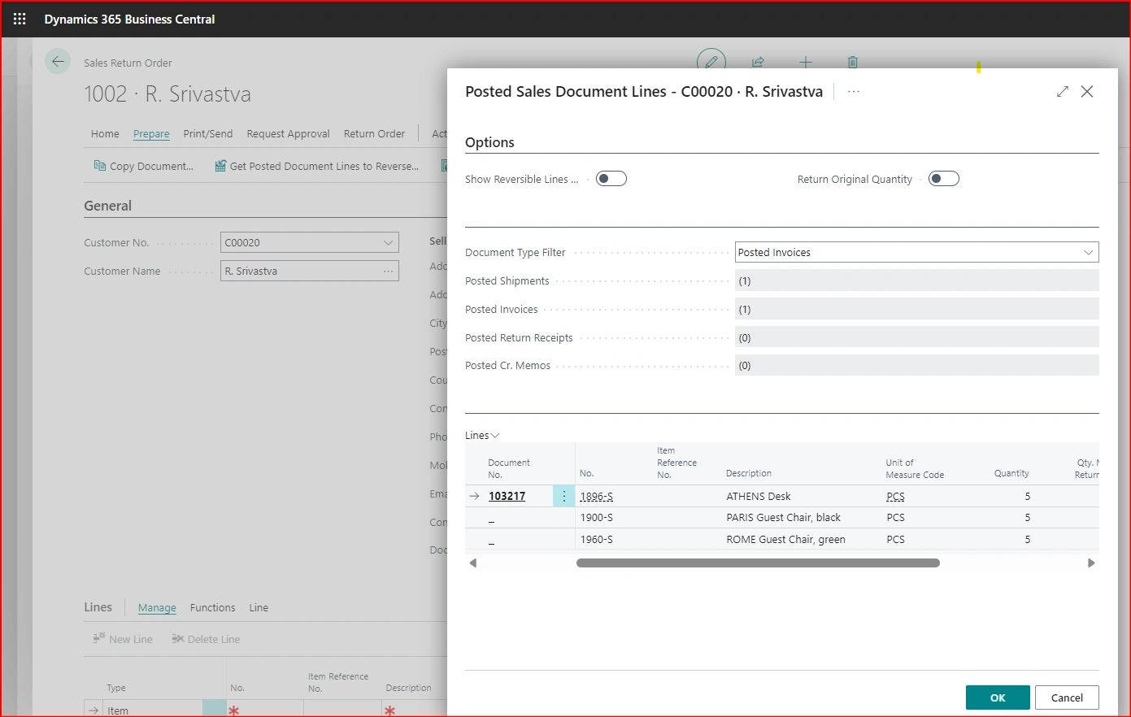Remove a line with the Delete Line icon
Viewport: 1131px width, 717px height.
click(206, 639)
